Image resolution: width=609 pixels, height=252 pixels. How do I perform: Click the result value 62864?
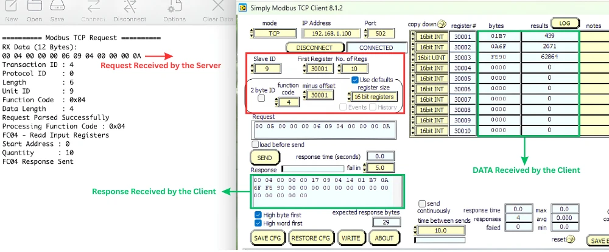click(x=549, y=57)
